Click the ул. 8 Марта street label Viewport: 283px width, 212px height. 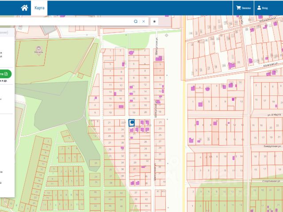(274, 115)
